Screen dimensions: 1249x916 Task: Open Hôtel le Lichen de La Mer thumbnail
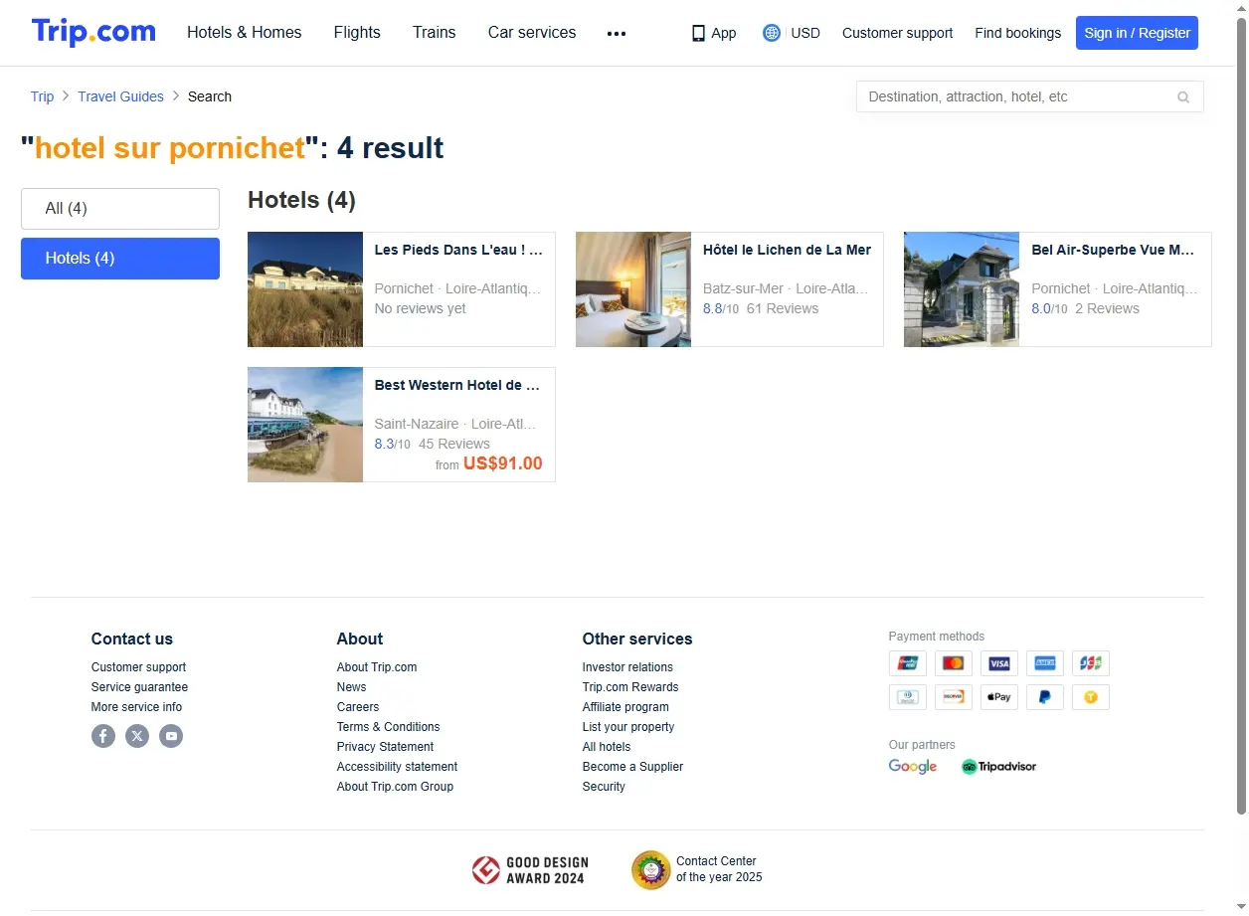tap(633, 289)
